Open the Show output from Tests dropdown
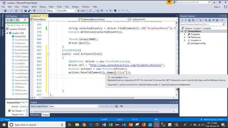The width and height of the screenshot is (228, 128). [x=74, y=106]
